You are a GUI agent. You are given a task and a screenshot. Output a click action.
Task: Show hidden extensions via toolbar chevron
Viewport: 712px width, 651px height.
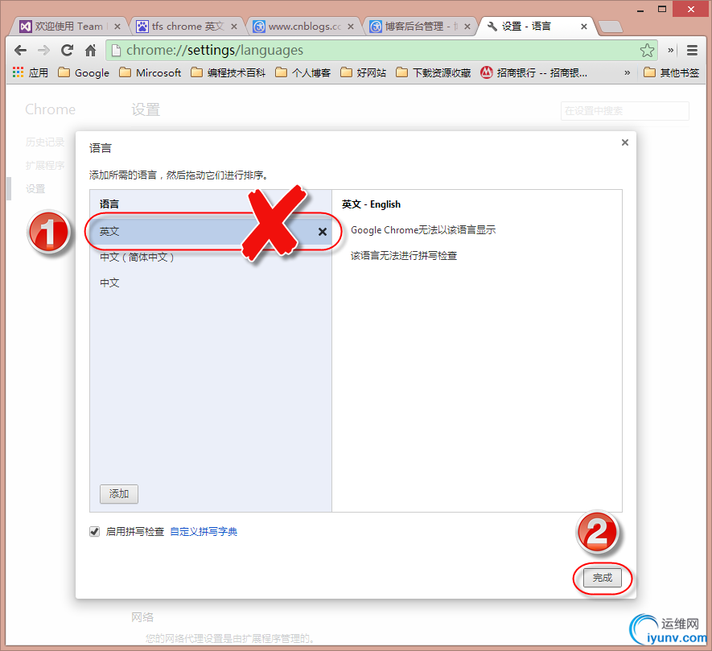(x=670, y=51)
